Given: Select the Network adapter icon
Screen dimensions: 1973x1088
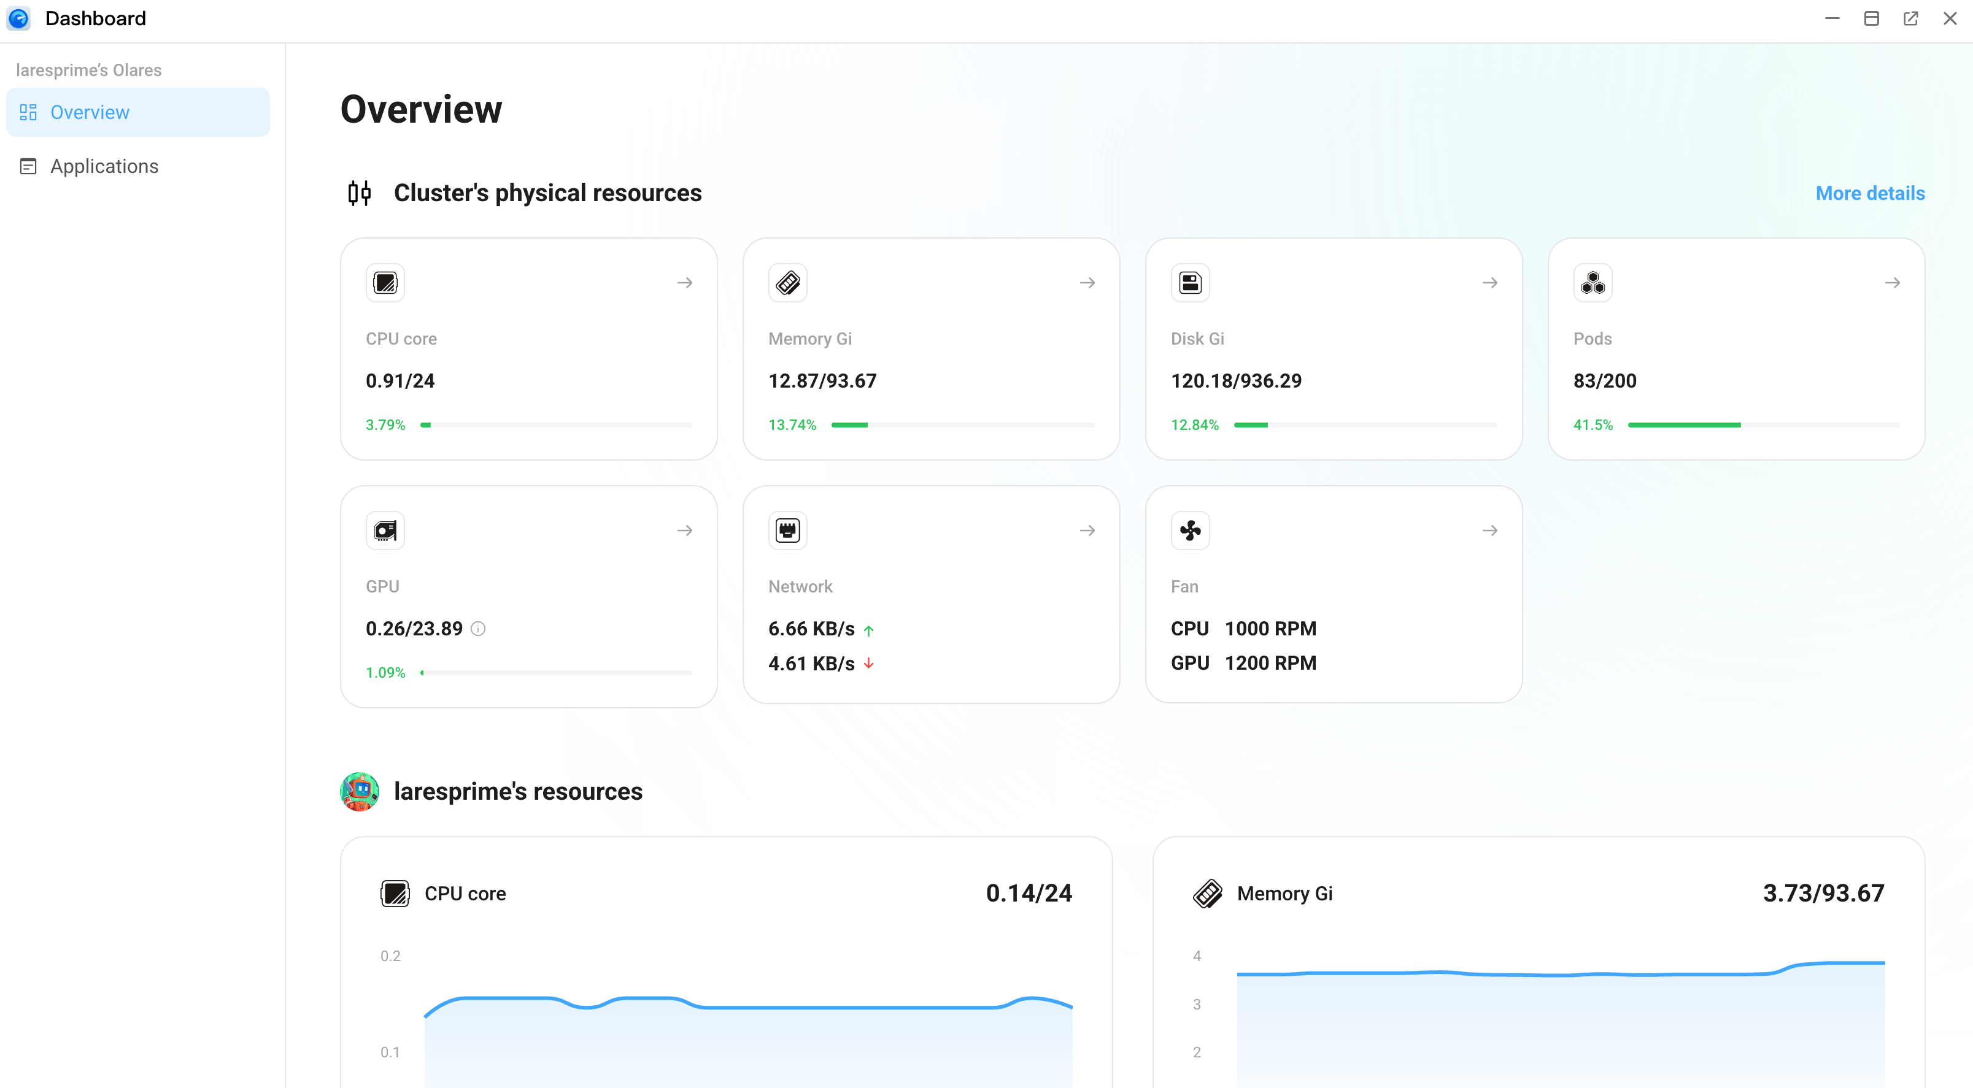Looking at the screenshot, I should coord(787,529).
